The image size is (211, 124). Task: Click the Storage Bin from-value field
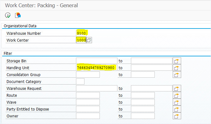click(97, 61)
